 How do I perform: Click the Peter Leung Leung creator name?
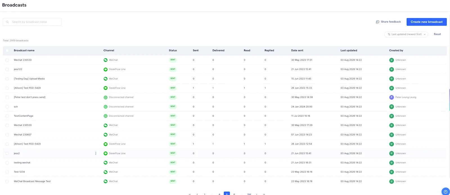click(406, 97)
